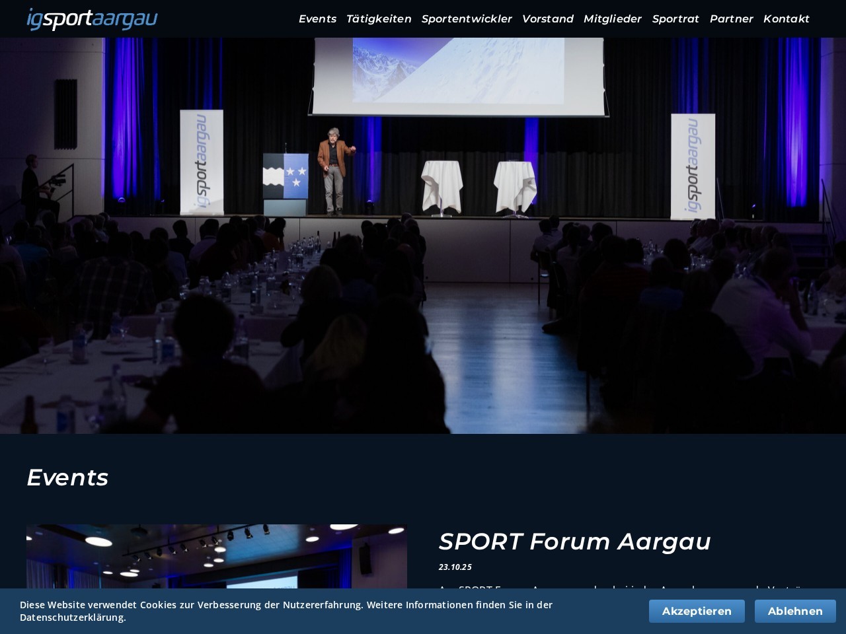The height and width of the screenshot is (634, 846).
Task: Click the word Datenschutzerklärung in the cookie notice
Action: [x=72, y=617]
